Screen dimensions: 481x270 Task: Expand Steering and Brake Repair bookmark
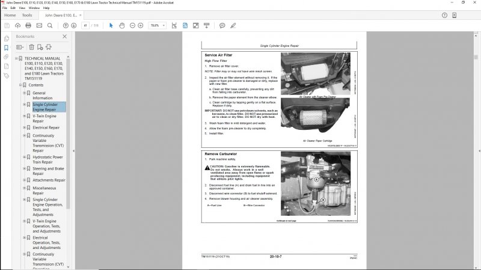(x=25, y=169)
